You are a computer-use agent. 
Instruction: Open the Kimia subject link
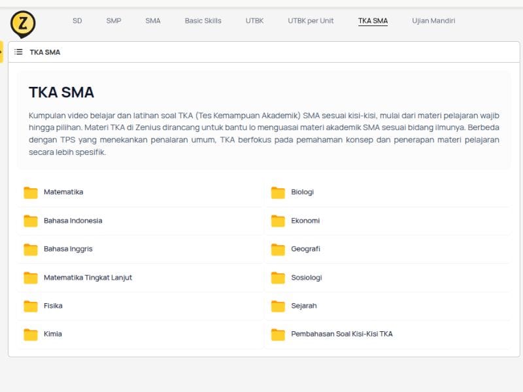[x=53, y=334]
